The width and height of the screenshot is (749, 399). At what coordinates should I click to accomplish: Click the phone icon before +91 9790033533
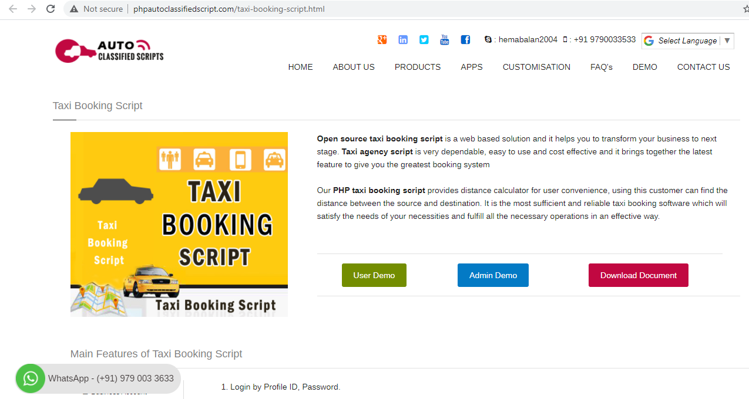click(x=566, y=39)
